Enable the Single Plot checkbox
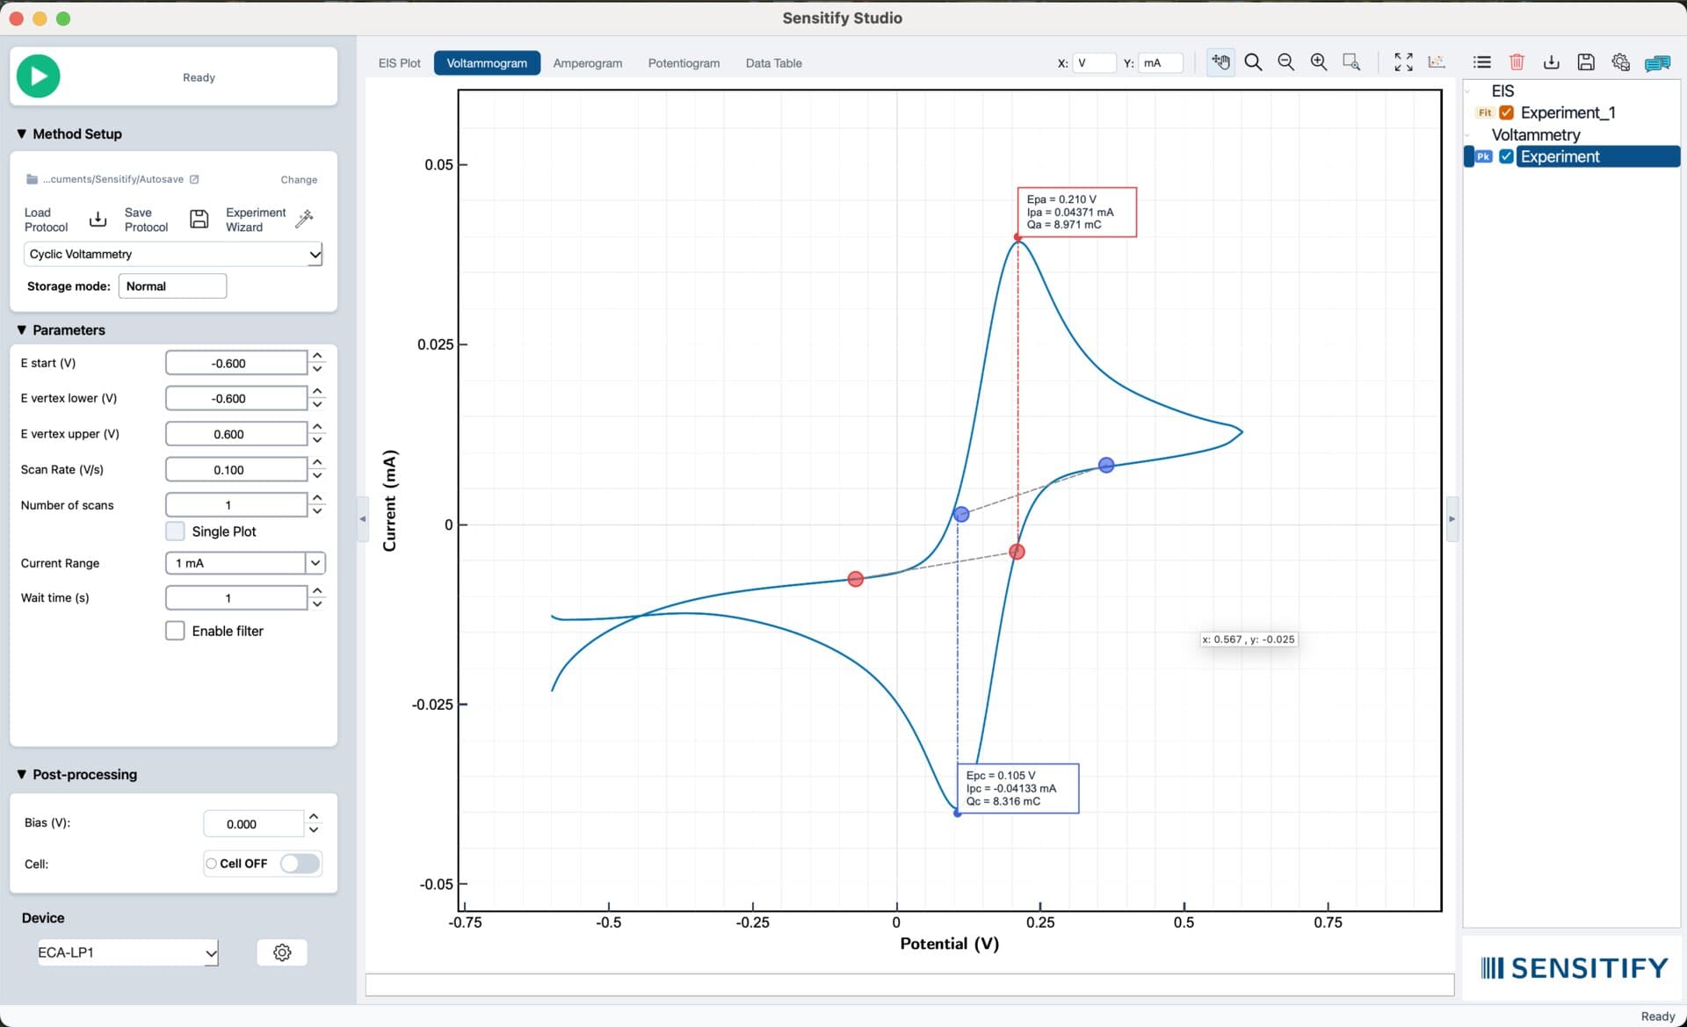Screen dimensions: 1687x1027 point(175,532)
